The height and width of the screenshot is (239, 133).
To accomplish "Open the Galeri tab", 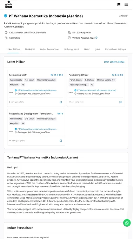I will click(x=87, y=49).
